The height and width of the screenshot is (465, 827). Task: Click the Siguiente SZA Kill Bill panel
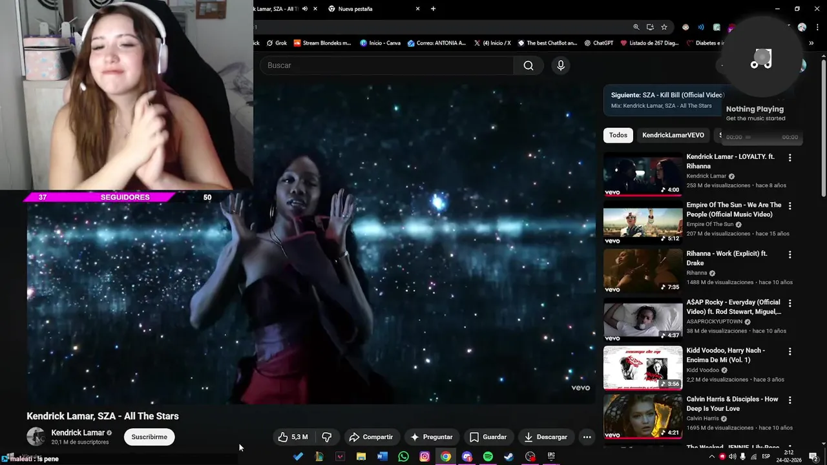pyautogui.click(x=664, y=100)
